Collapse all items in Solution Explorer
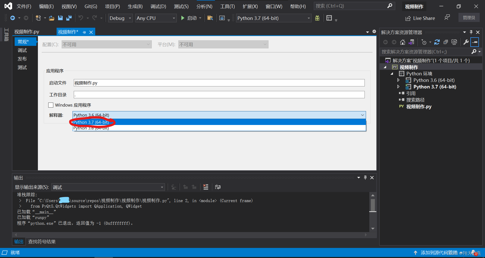 pos(446,42)
